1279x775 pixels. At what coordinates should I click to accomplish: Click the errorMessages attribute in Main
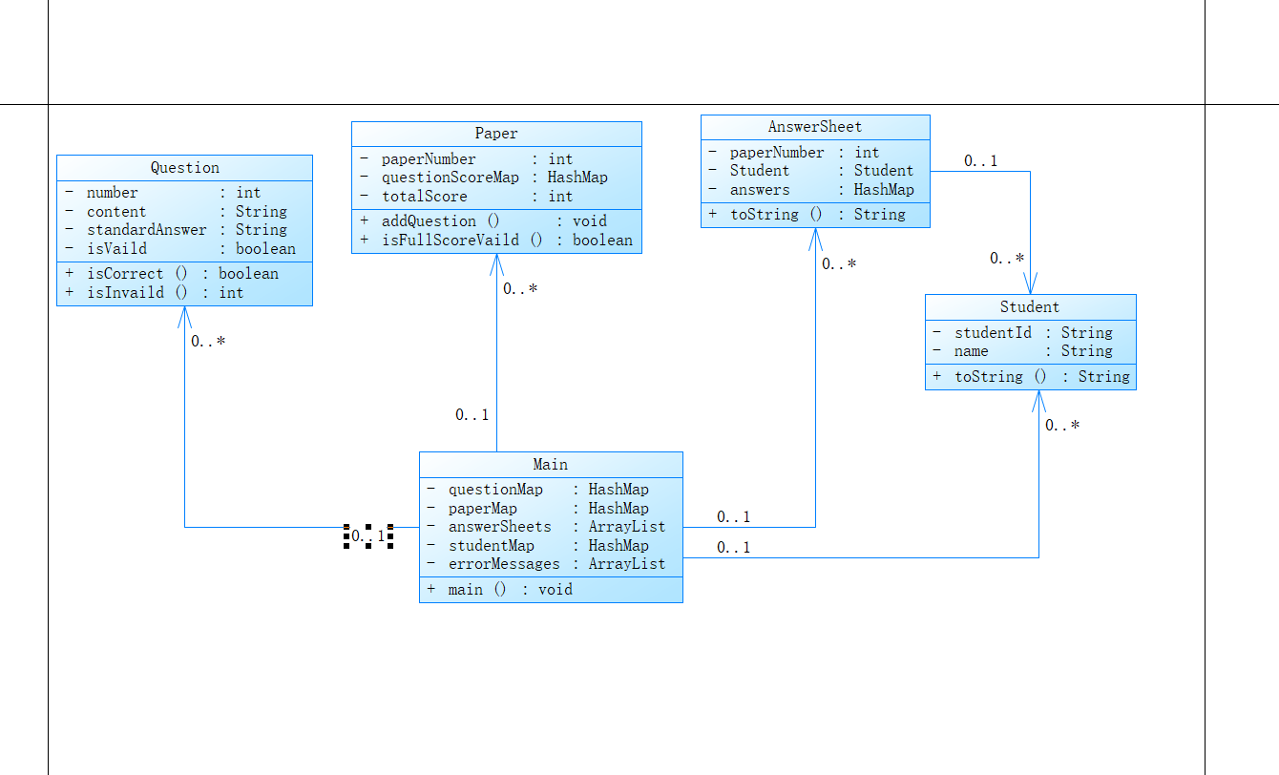[551, 564]
